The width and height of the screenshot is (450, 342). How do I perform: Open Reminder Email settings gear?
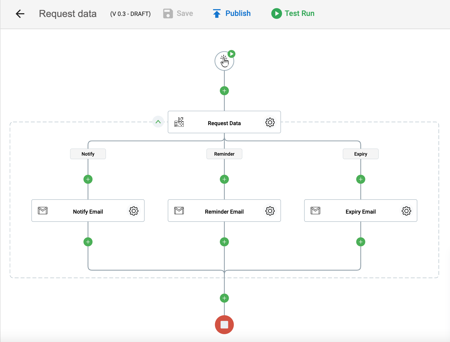point(270,211)
